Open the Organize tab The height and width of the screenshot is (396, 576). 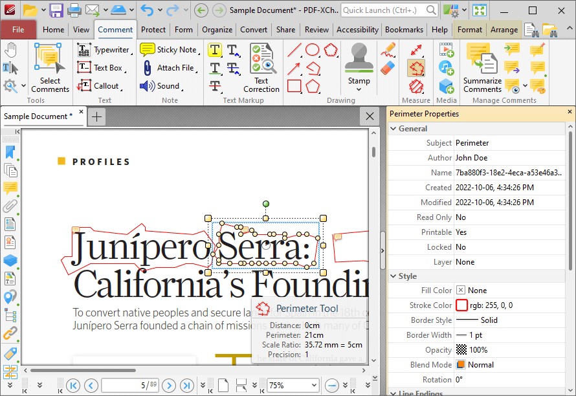217,30
